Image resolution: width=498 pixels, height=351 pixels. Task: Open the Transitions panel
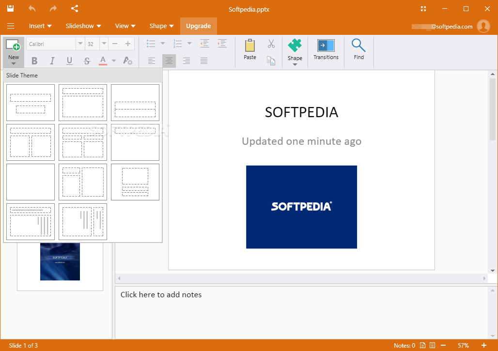click(326, 49)
